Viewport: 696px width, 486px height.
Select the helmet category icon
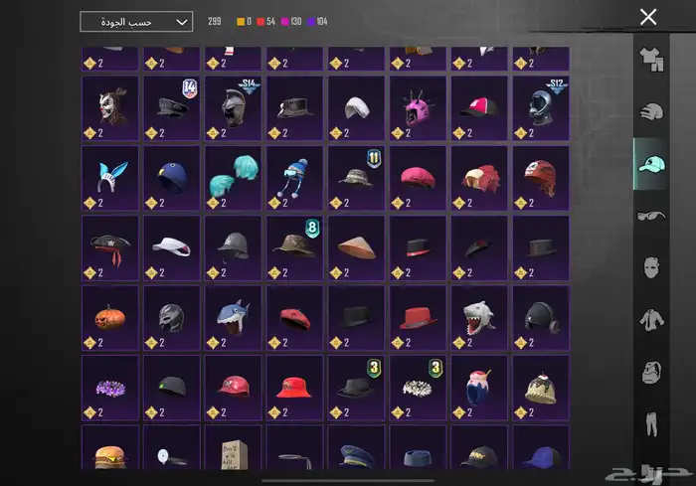click(652, 112)
